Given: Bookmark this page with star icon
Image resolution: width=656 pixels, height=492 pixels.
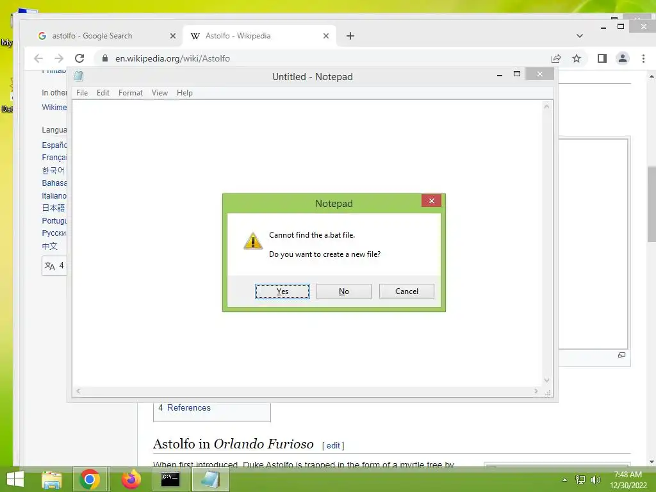Looking at the screenshot, I should coord(577,58).
